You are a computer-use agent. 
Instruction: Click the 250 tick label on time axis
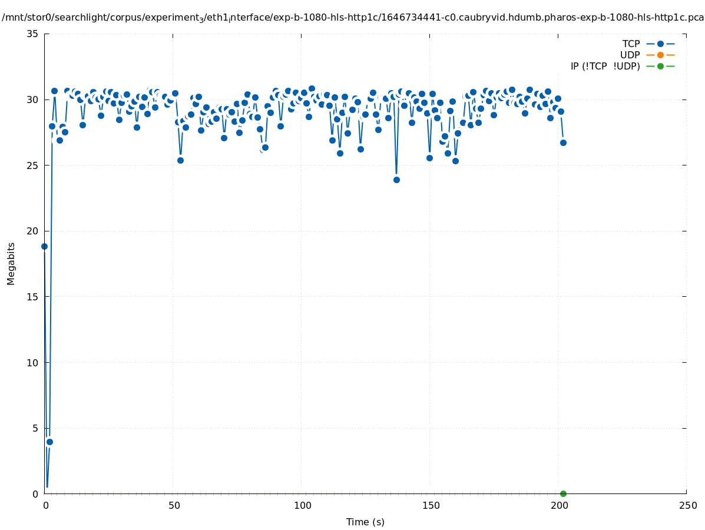pos(687,505)
